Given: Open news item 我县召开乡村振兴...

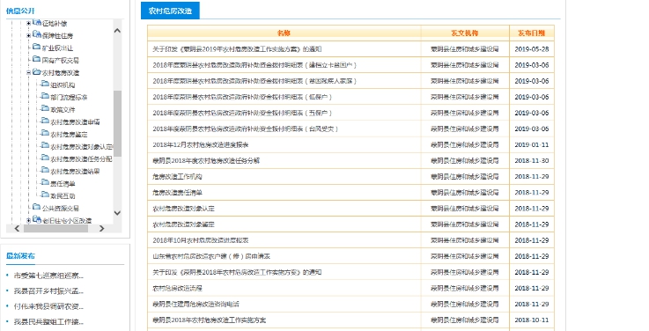Looking at the screenshot, I should pyautogui.click(x=48, y=291).
